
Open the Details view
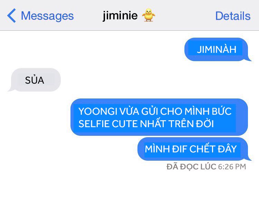[233, 16]
